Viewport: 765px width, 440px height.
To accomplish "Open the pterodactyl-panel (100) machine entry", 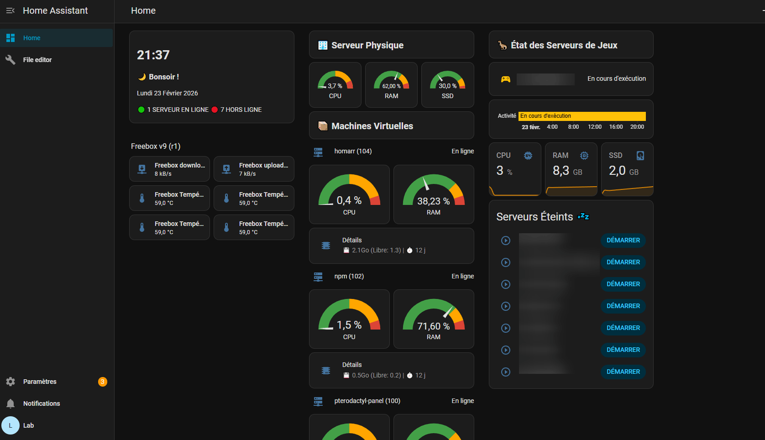I will coord(367,401).
